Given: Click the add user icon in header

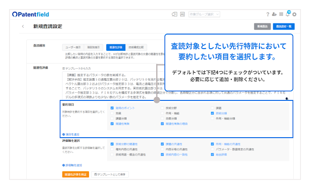Looking at the screenshot, I should 274,15.
